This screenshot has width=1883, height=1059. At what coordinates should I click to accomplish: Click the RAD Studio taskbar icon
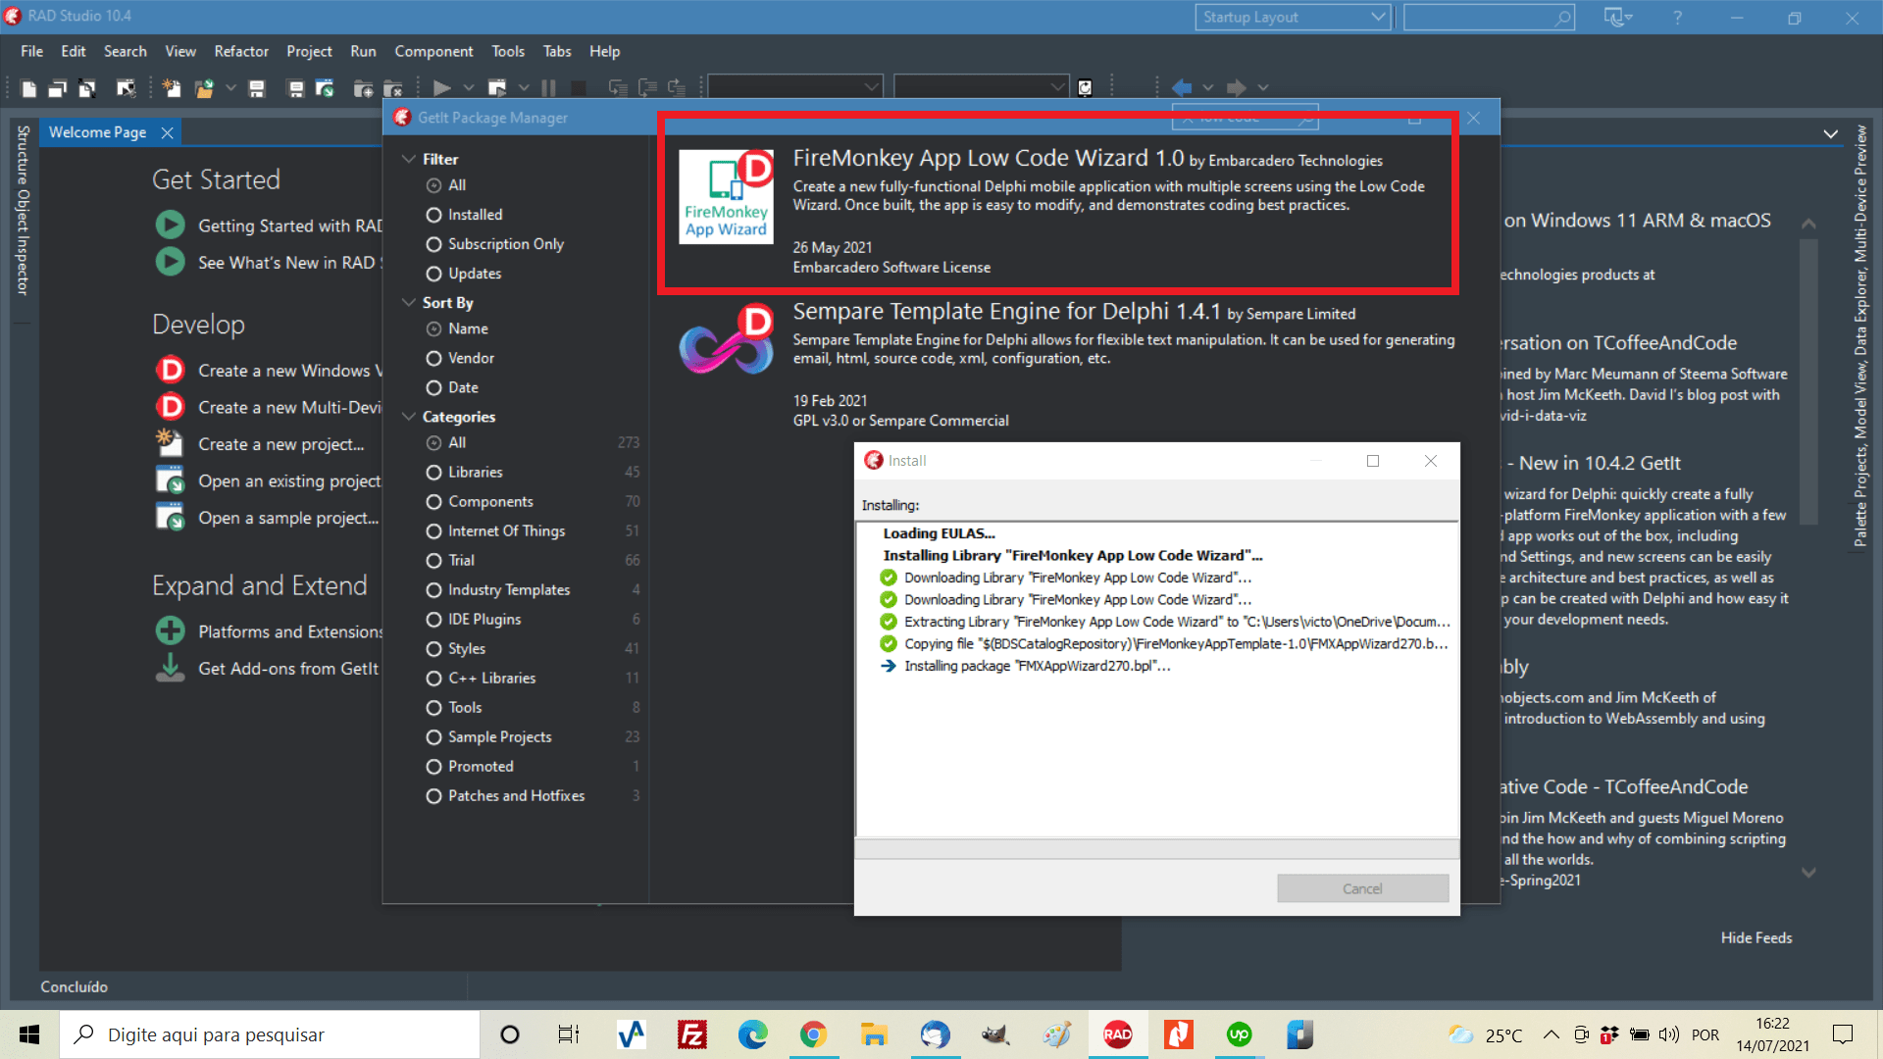(1117, 1034)
